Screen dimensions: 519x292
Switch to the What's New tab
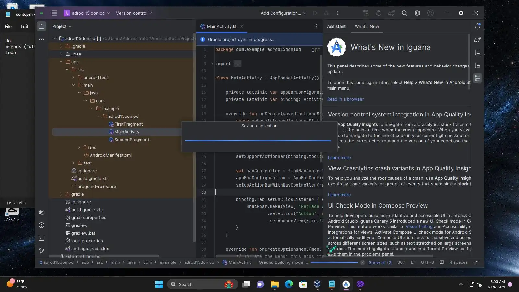pyautogui.click(x=367, y=26)
